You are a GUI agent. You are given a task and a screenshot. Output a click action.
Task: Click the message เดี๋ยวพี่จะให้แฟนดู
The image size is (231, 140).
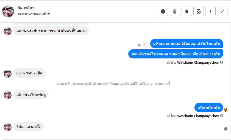[31, 95]
